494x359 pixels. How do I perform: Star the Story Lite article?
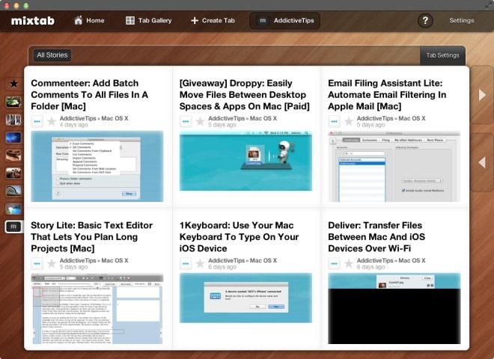[52, 263]
